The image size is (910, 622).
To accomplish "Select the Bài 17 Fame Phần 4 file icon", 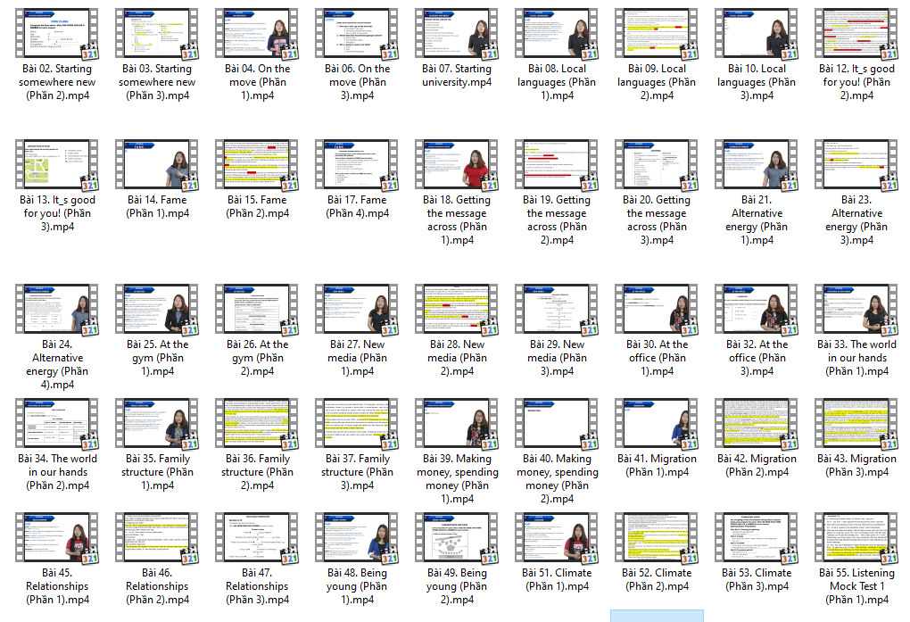I will click(x=355, y=164).
